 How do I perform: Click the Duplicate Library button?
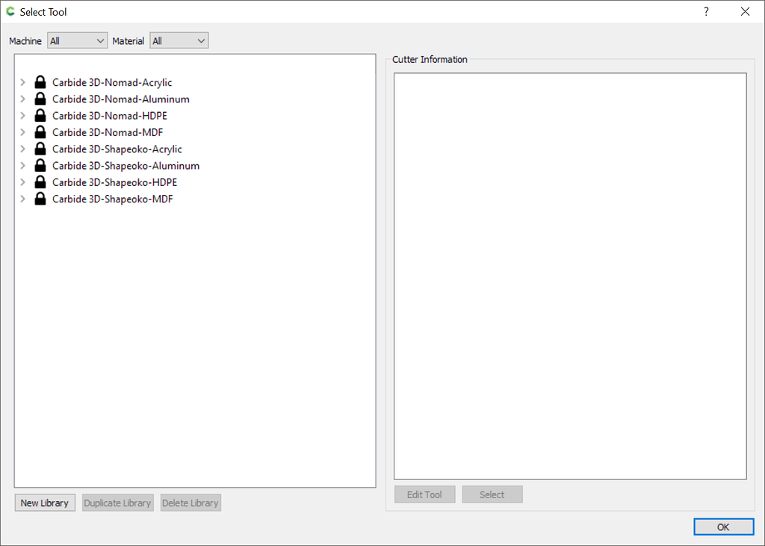[x=117, y=503]
